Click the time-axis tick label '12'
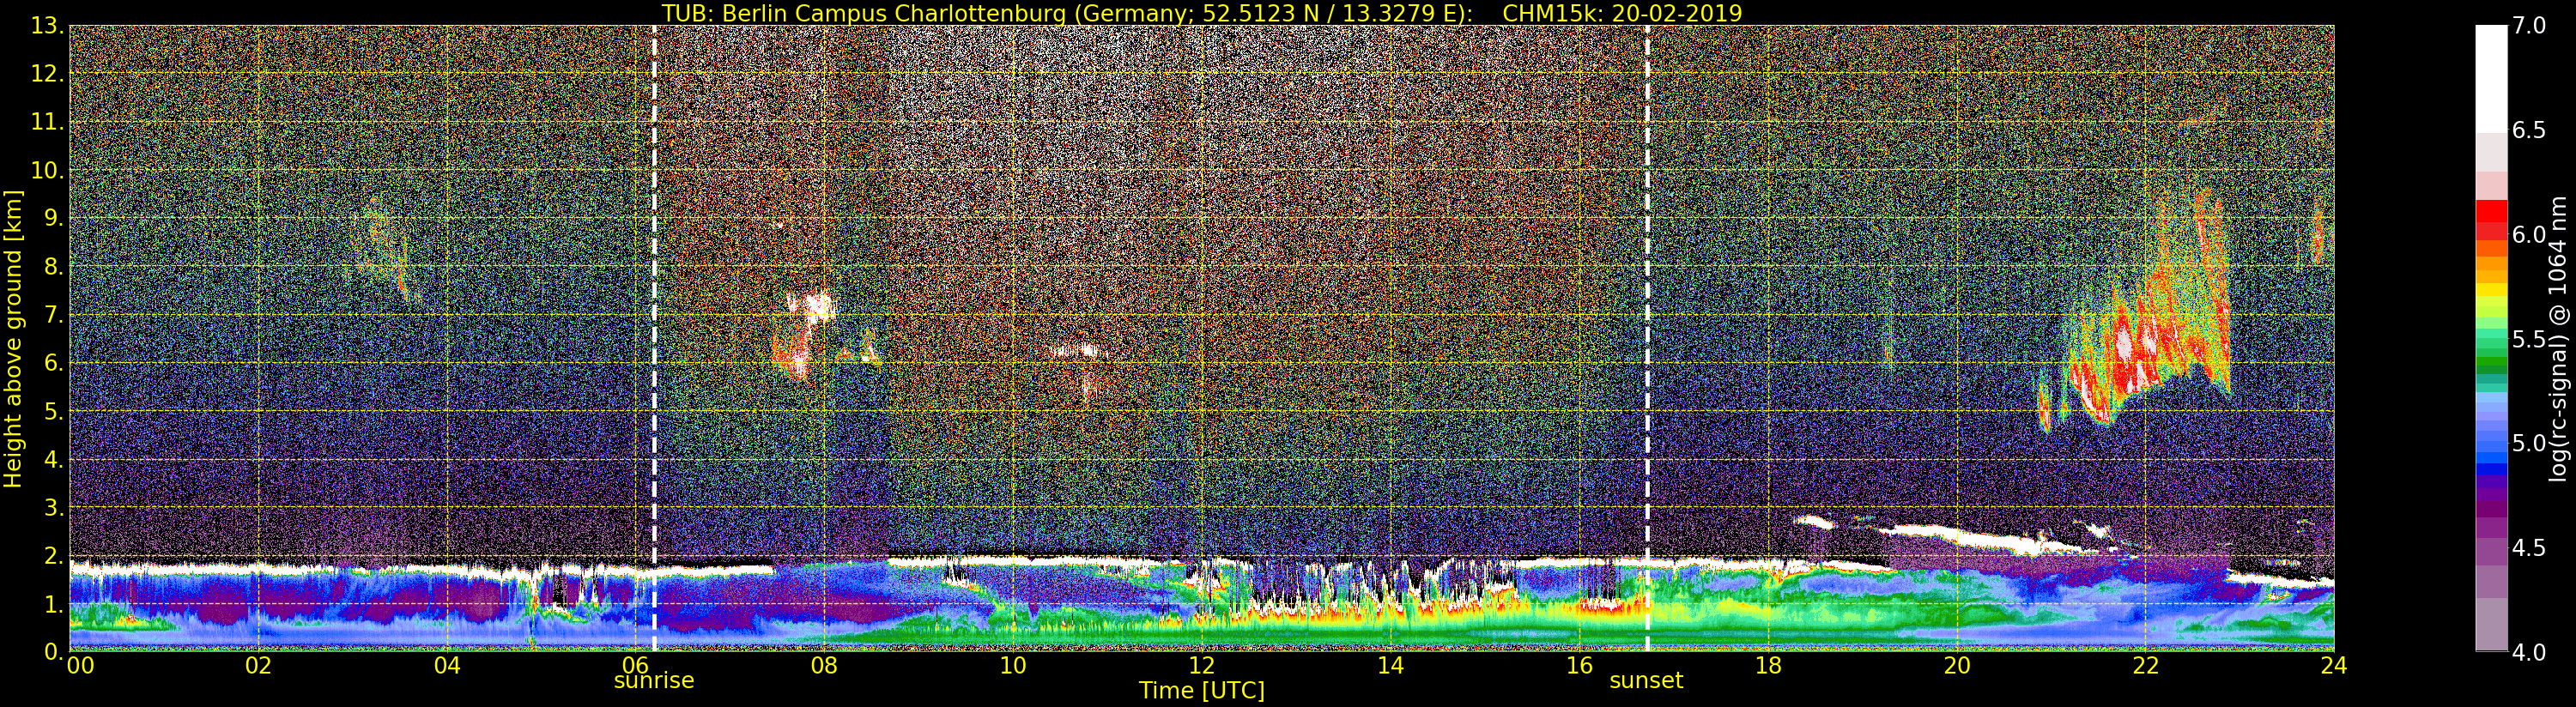 pyautogui.click(x=1202, y=665)
